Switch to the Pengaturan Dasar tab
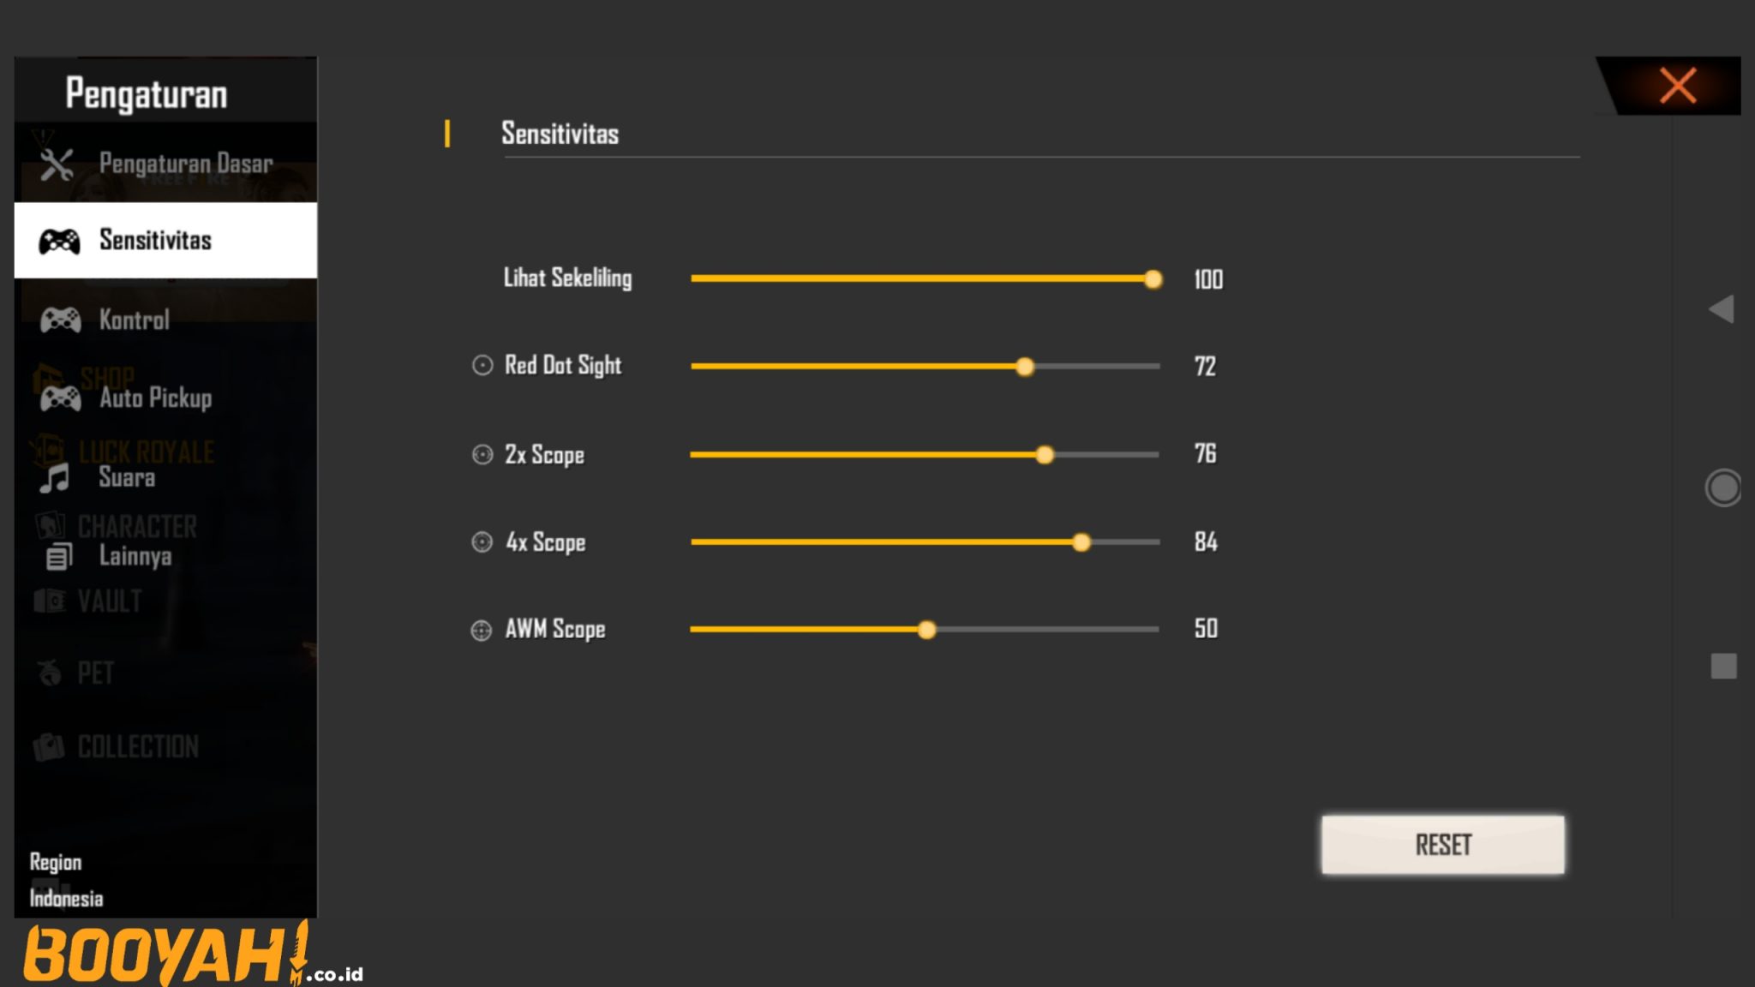 coord(185,164)
